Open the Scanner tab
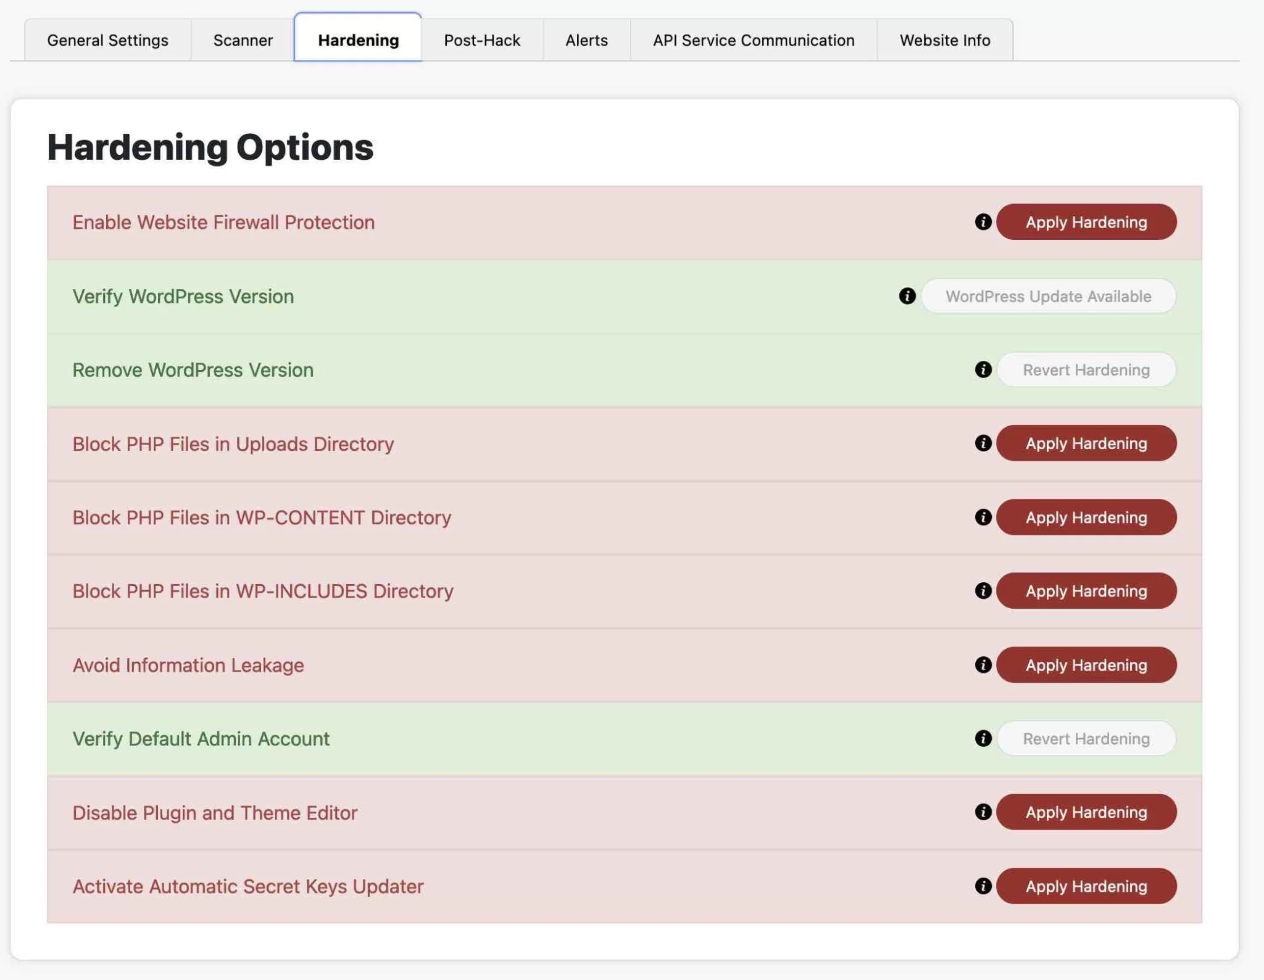 [243, 40]
